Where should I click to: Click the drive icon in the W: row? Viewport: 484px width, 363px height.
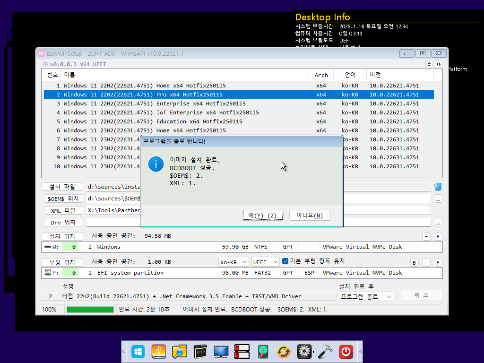[48, 247]
